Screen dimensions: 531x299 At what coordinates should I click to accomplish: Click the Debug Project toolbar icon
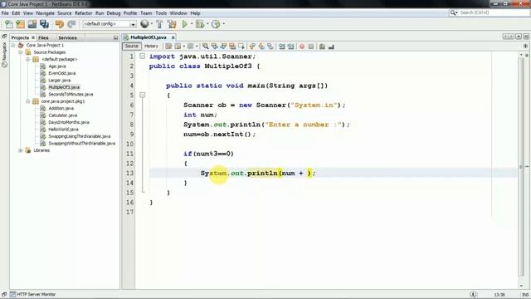(200, 24)
